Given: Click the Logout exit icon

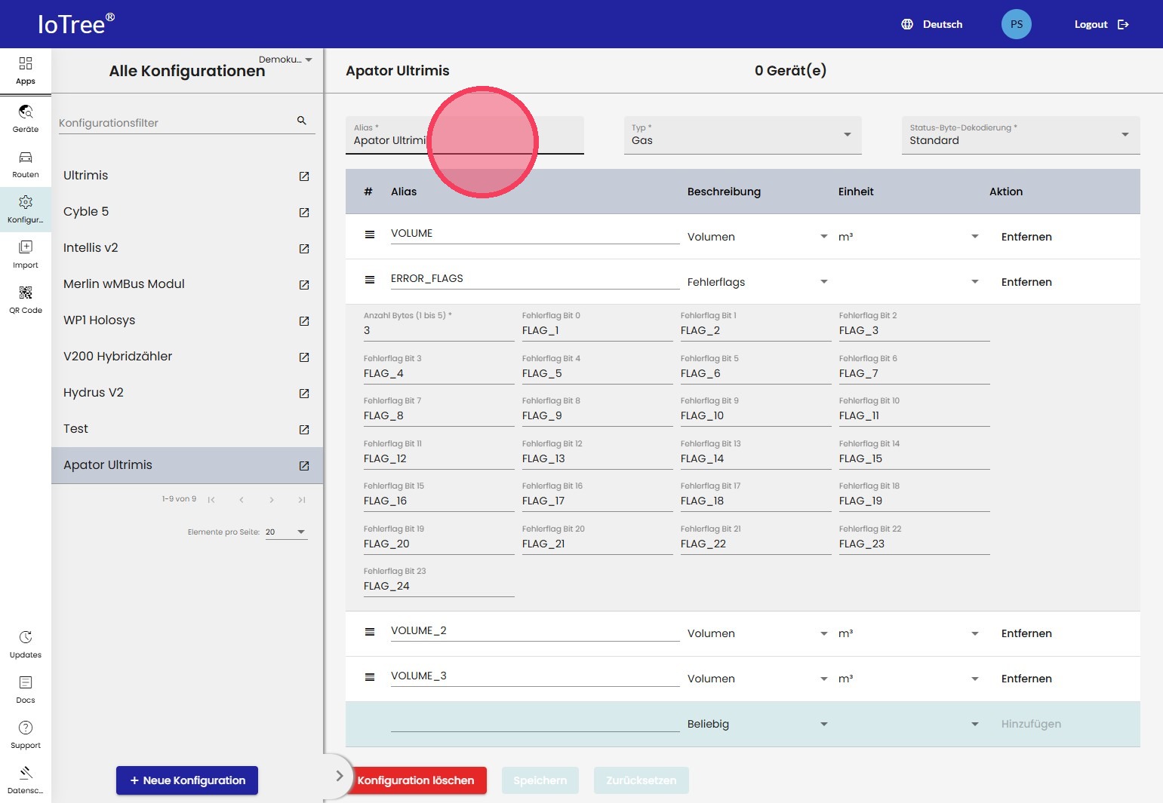Looking at the screenshot, I should coord(1123,25).
